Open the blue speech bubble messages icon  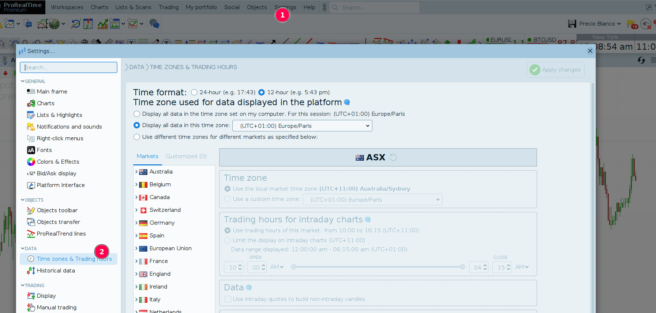[28, 24]
